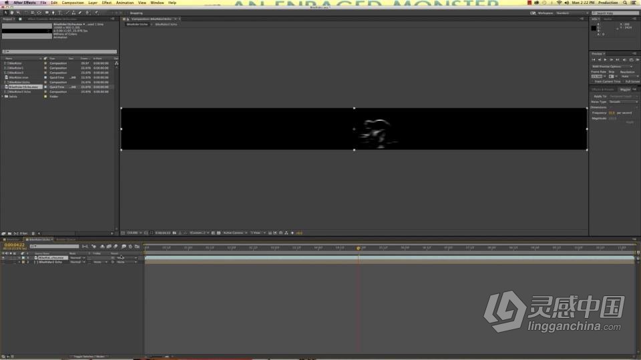The image size is (641, 360).
Task: Open layer 2 Parent dropdown
Action: (x=127, y=262)
